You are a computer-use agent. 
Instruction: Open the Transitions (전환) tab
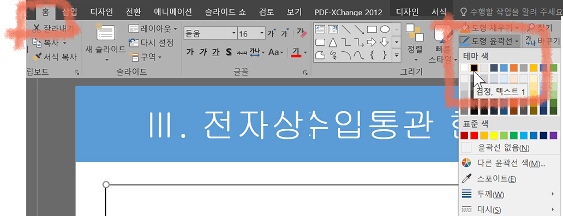click(x=133, y=12)
